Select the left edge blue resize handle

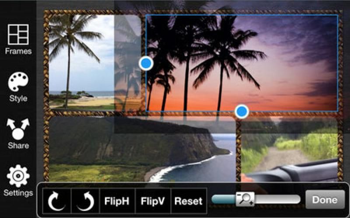pos(146,63)
